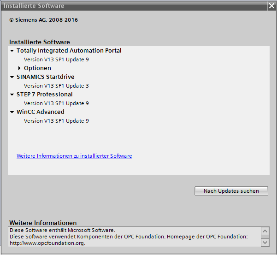The image size is (277, 255).
Task: Click version text under WinCC Advanced
Action: tap(56, 121)
